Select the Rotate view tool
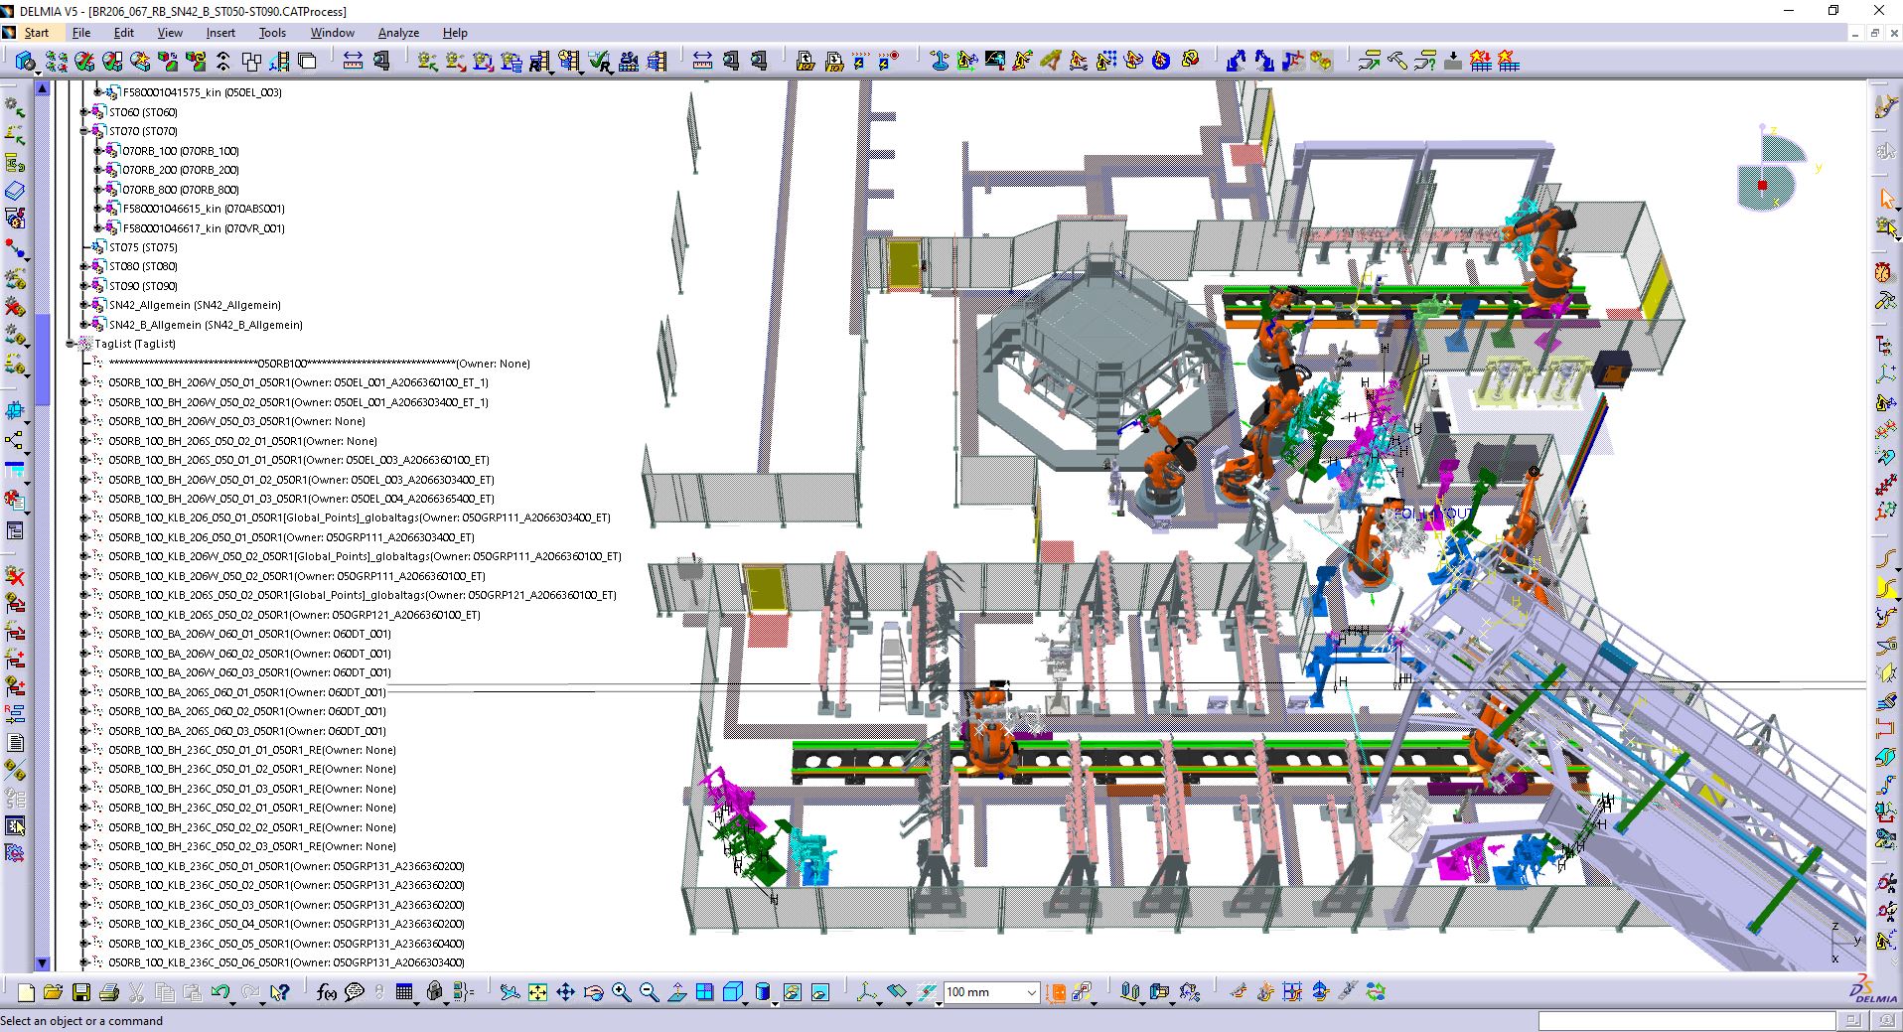The image size is (1903, 1032). point(593,991)
